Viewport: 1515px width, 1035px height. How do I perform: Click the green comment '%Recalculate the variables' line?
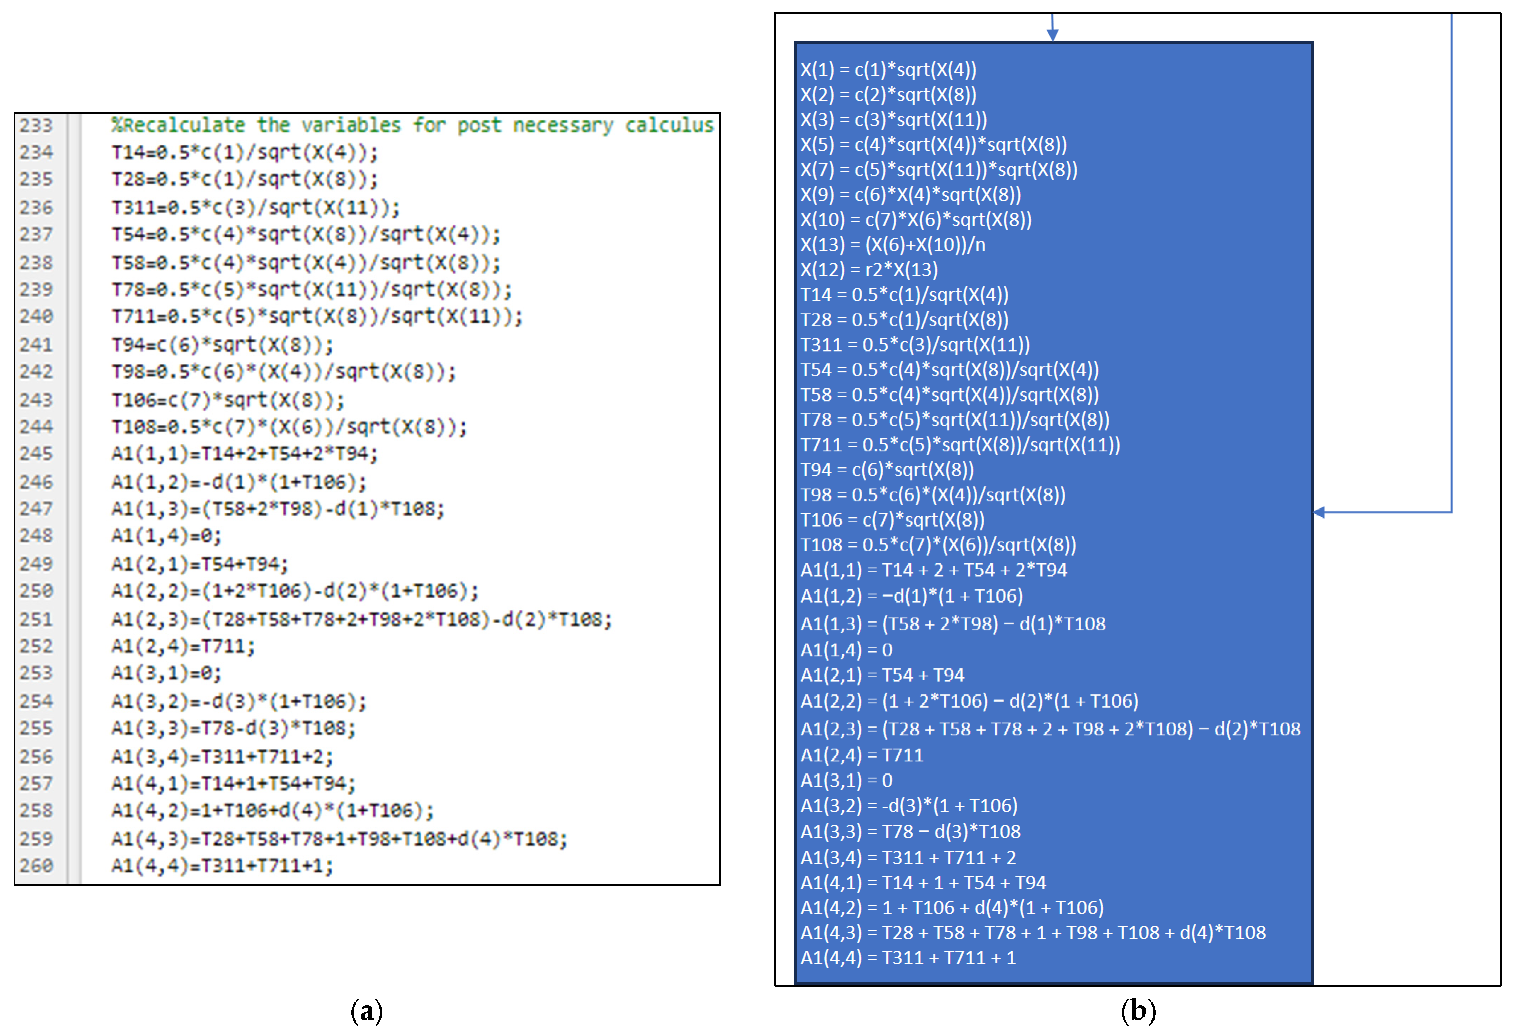click(412, 125)
